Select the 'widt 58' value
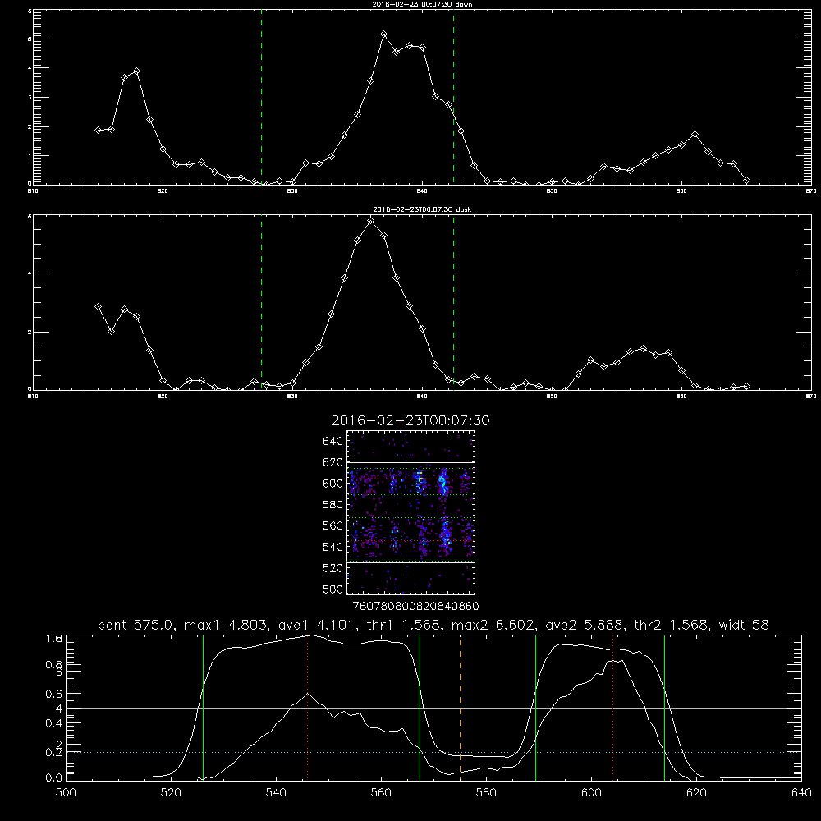This screenshot has width=821, height=821. click(744, 625)
